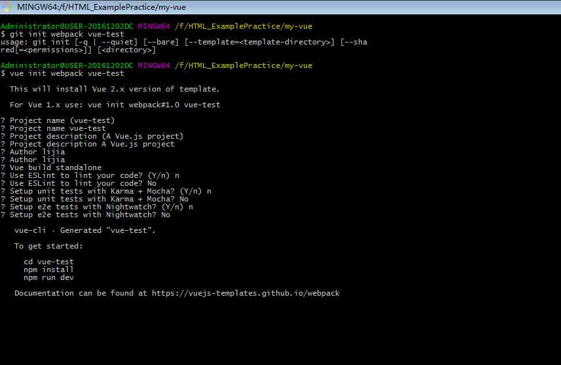561x365 pixels.
Task: Click 'For Vue 1.x use' line
Action: [x=115, y=105]
